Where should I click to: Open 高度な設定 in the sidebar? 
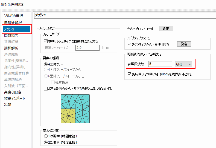pos(13,92)
